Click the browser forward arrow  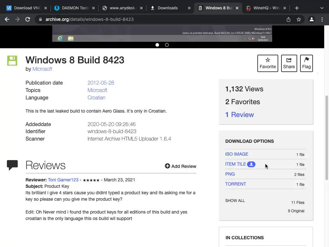pos(17,19)
